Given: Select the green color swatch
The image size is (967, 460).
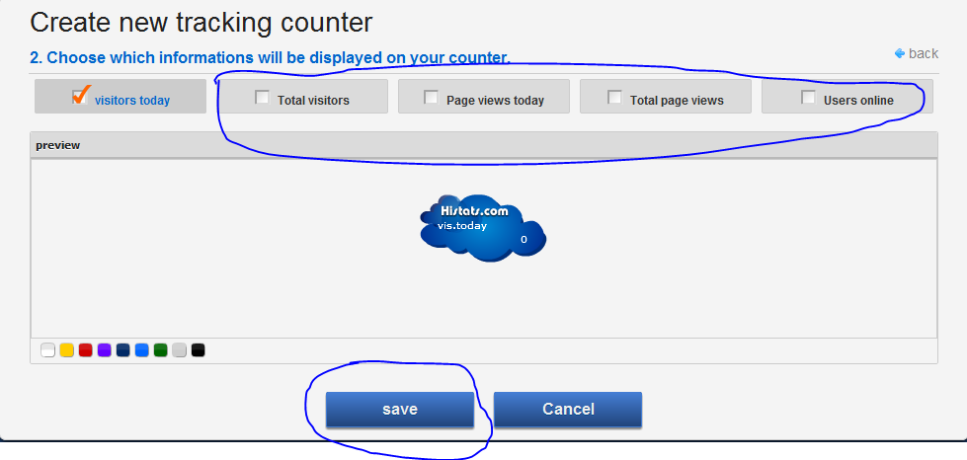Looking at the screenshot, I should tap(160, 350).
